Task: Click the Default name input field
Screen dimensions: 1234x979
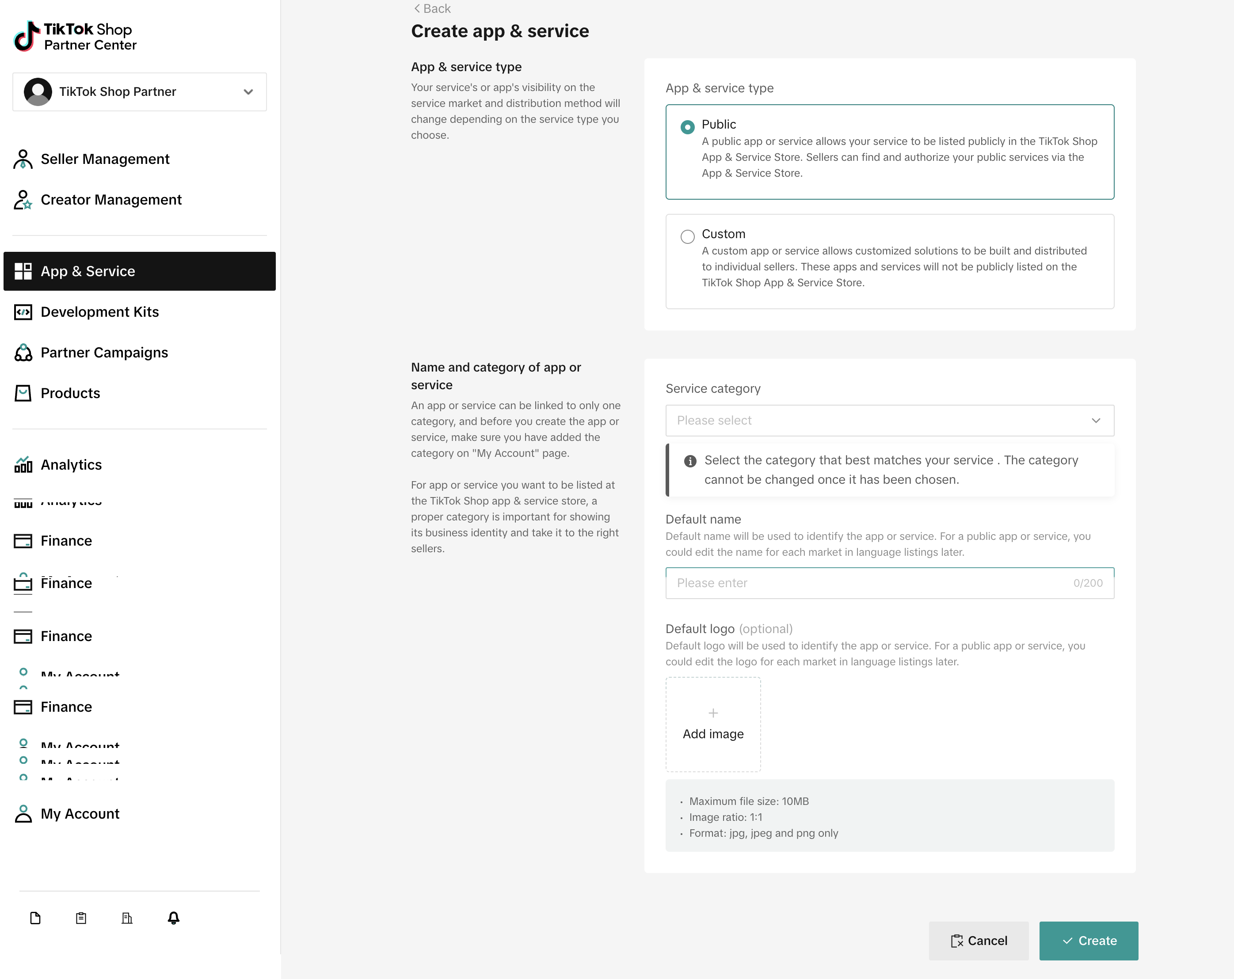Action: point(889,583)
